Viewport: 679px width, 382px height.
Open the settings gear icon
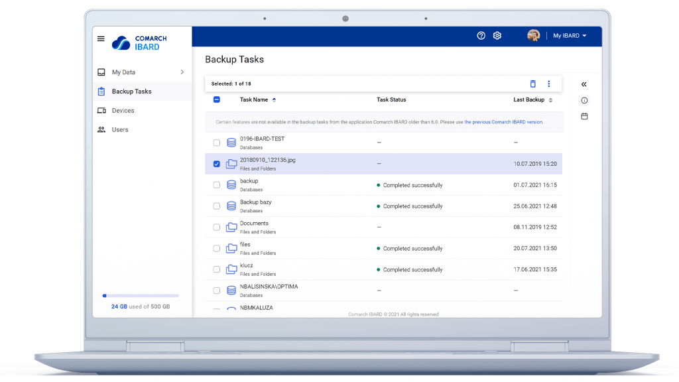[x=497, y=36]
